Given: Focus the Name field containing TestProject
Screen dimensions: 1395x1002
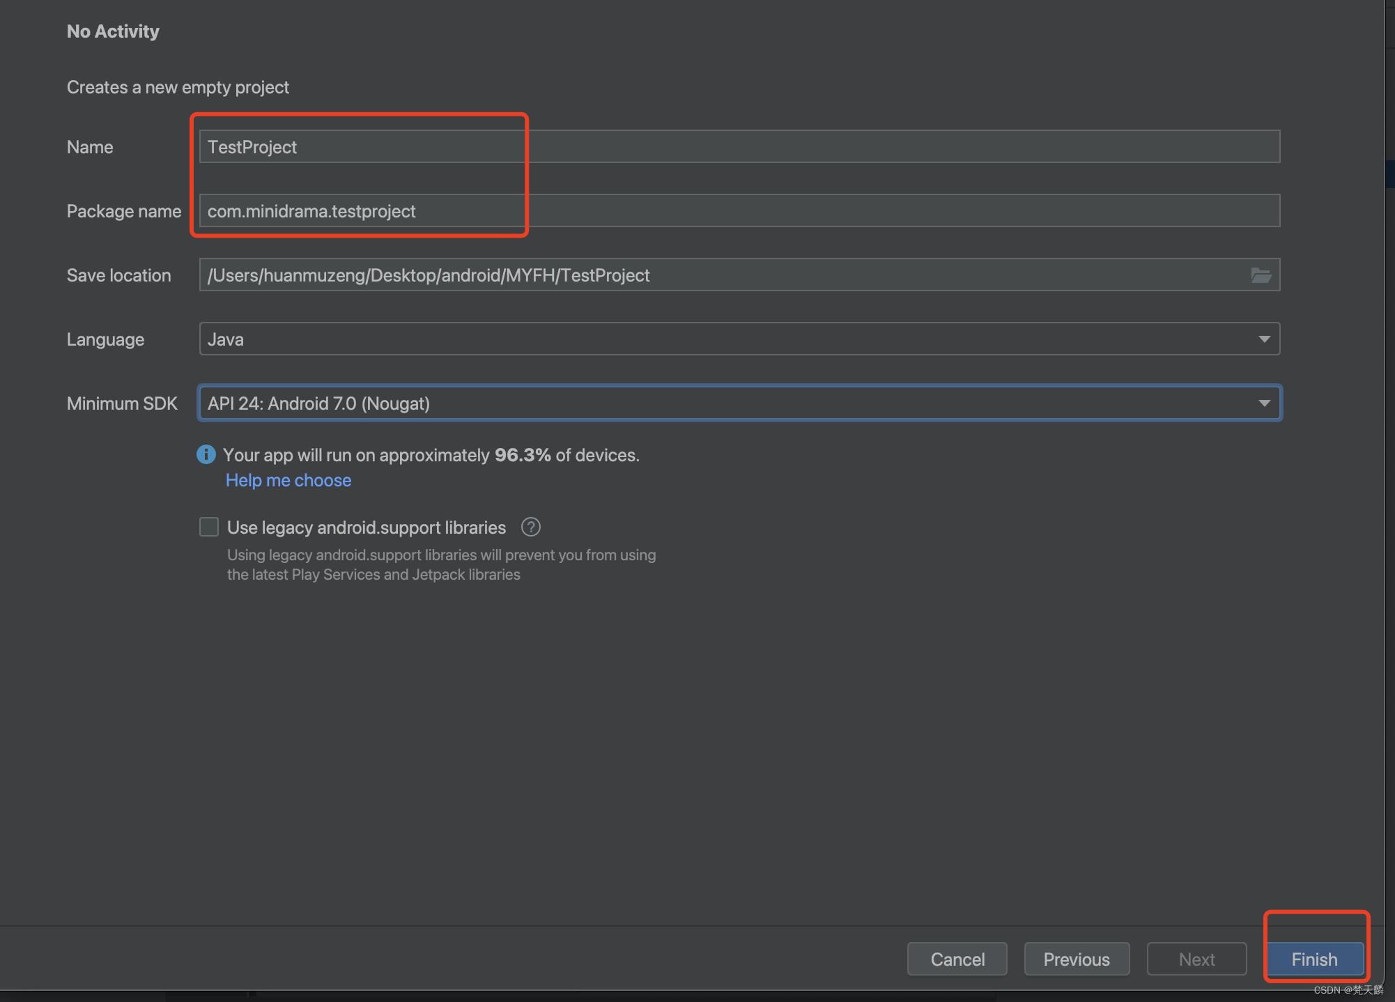Looking at the screenshot, I should 739,147.
